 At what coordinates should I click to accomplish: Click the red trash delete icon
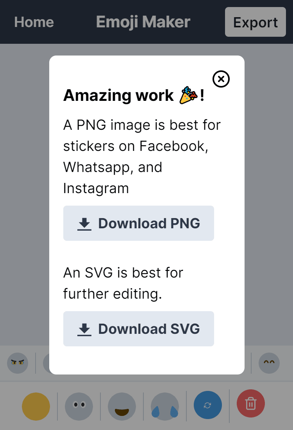pos(251,404)
